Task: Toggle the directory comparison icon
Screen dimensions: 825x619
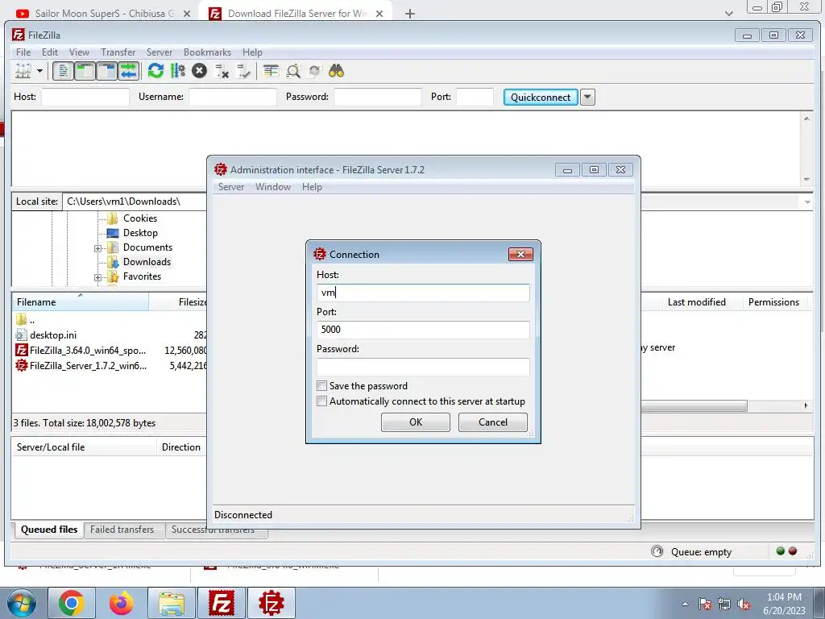Action: pos(293,71)
